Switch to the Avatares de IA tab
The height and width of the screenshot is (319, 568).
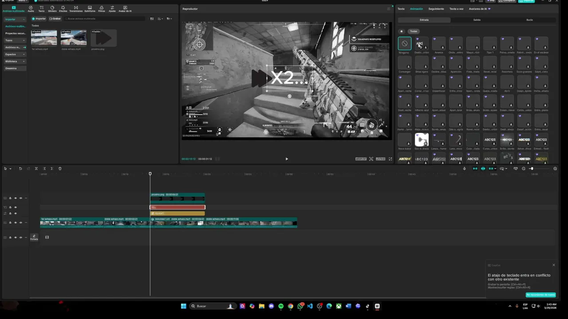479,9
